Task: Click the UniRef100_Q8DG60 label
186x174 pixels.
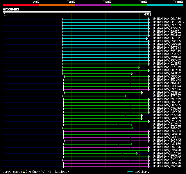Action: coord(167,77)
